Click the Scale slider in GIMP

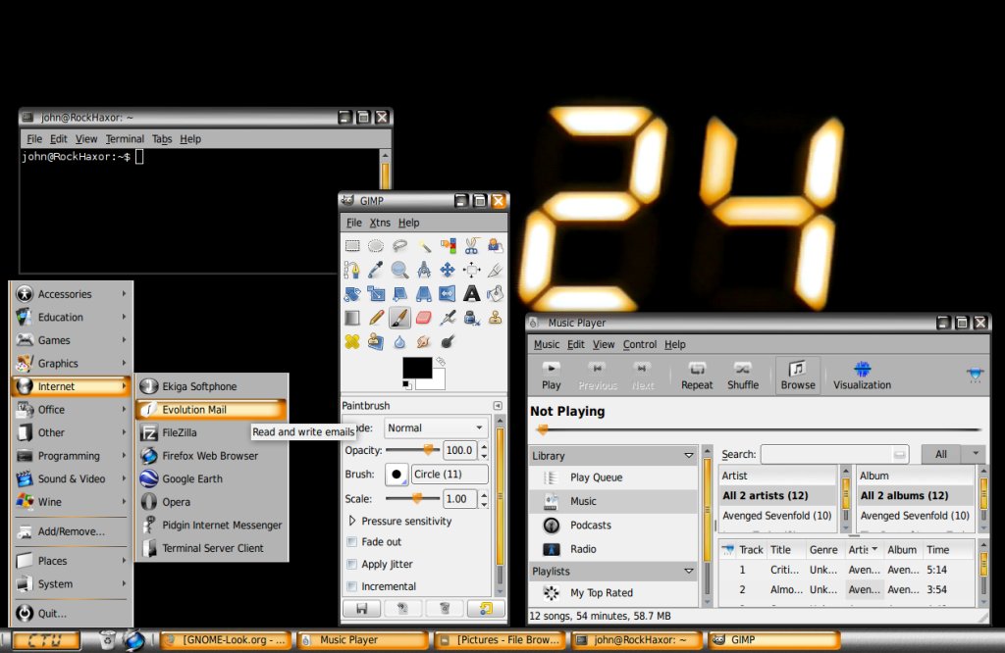(x=412, y=498)
